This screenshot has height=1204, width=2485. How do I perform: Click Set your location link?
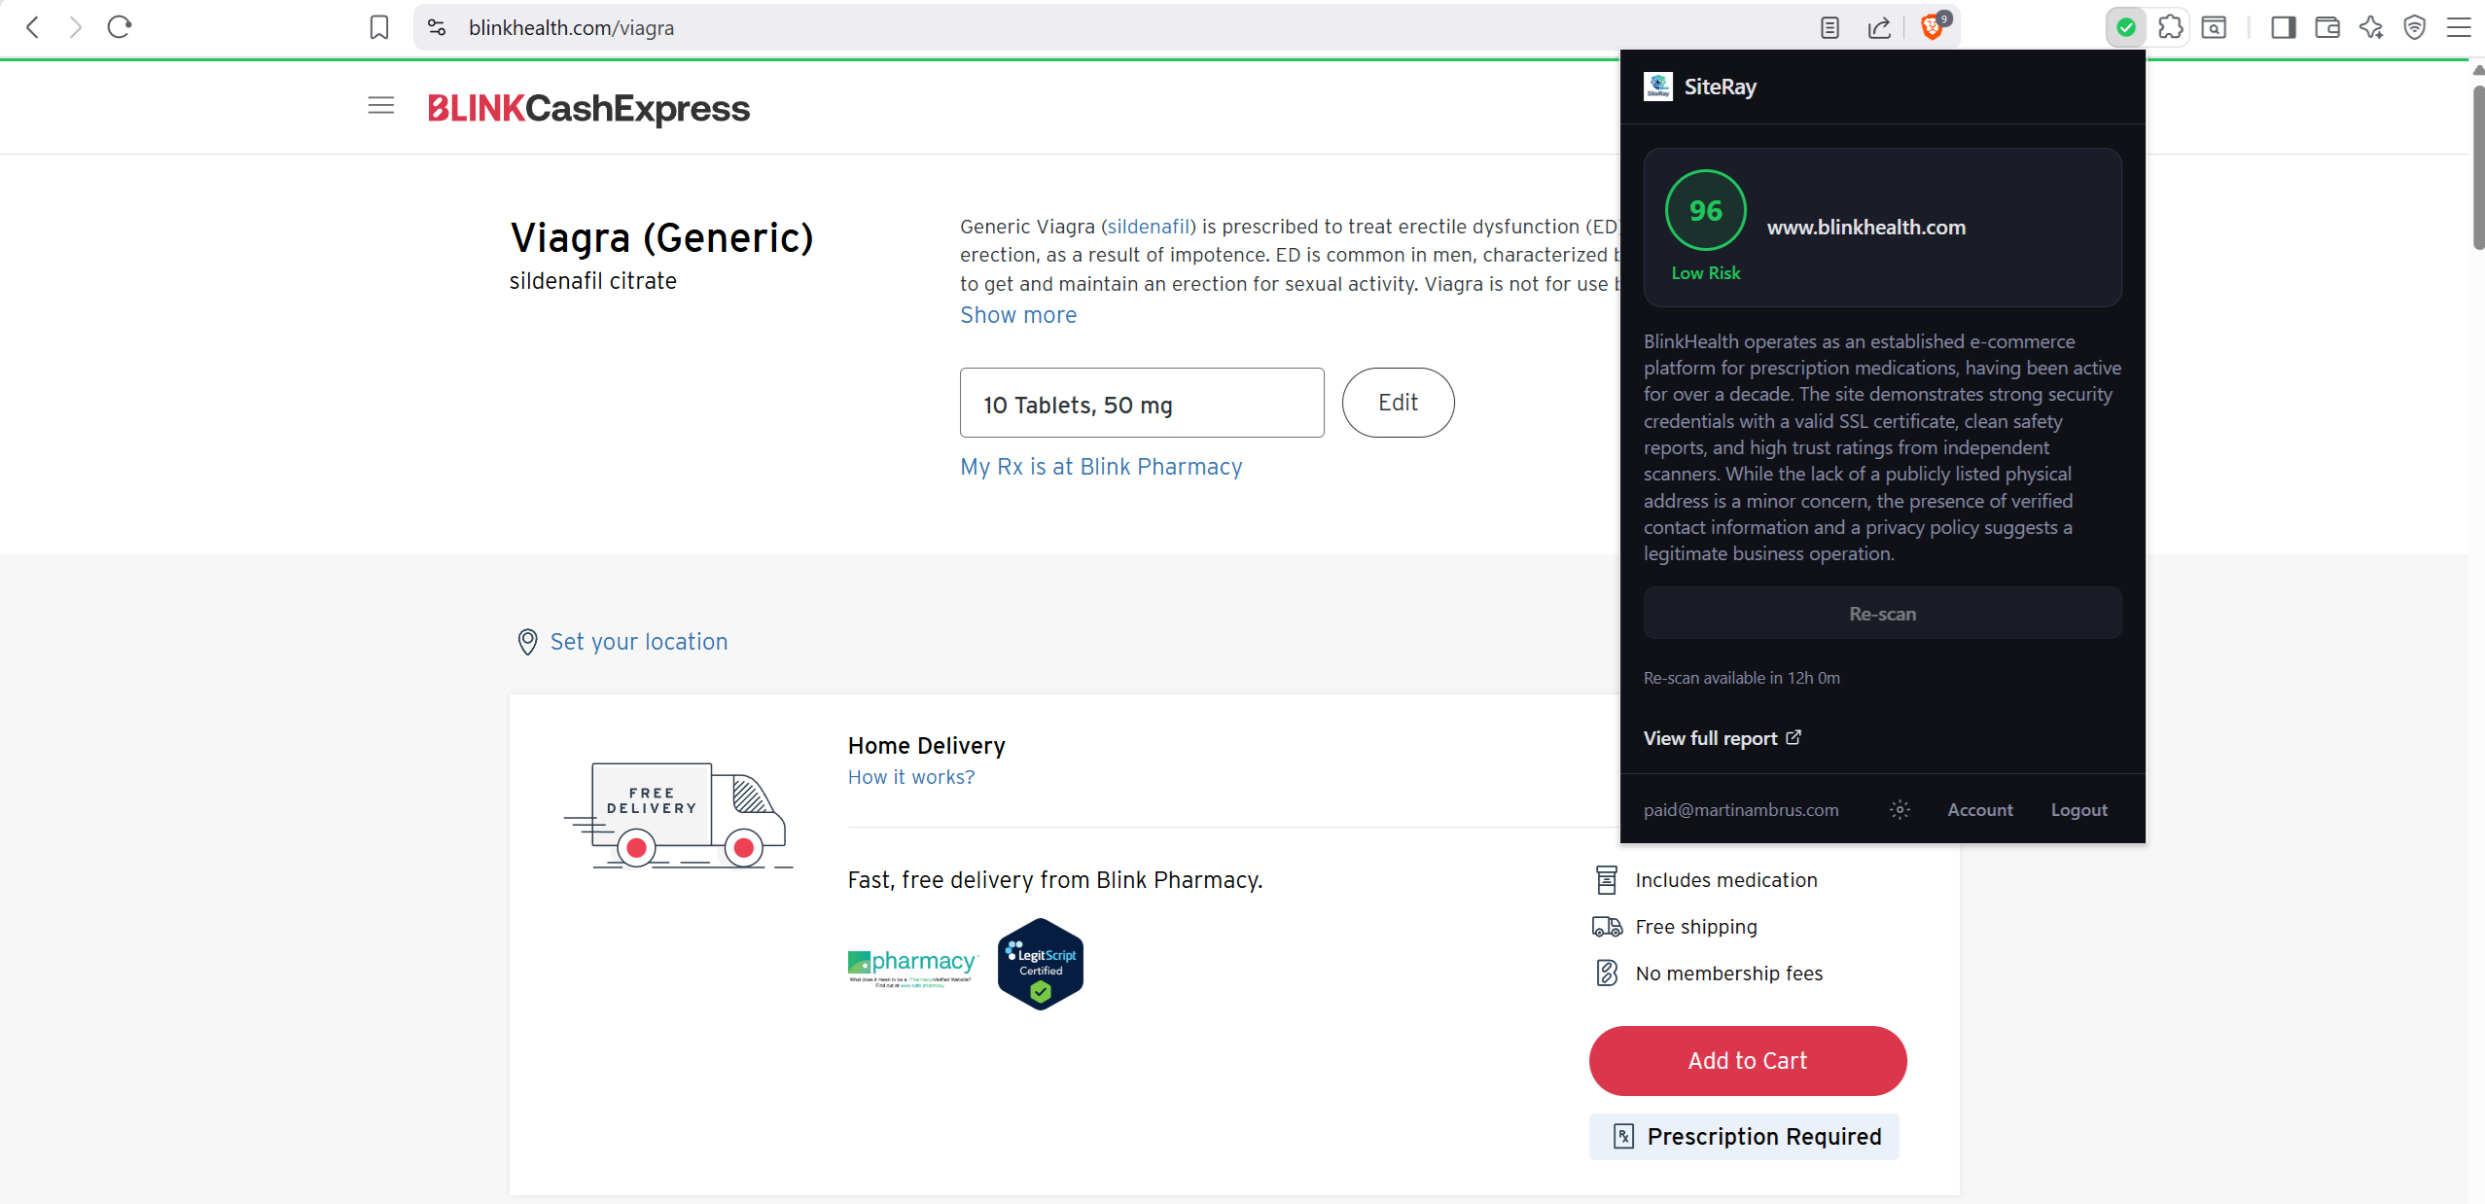(638, 642)
